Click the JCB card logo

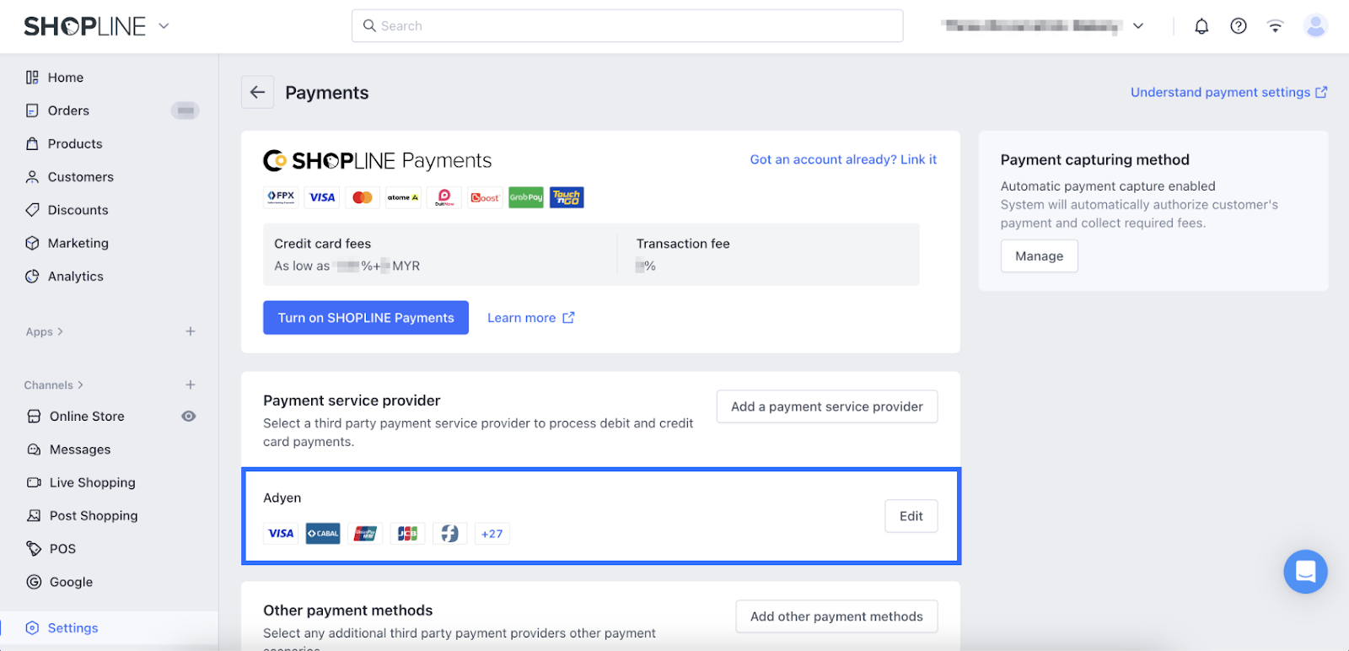click(x=407, y=533)
